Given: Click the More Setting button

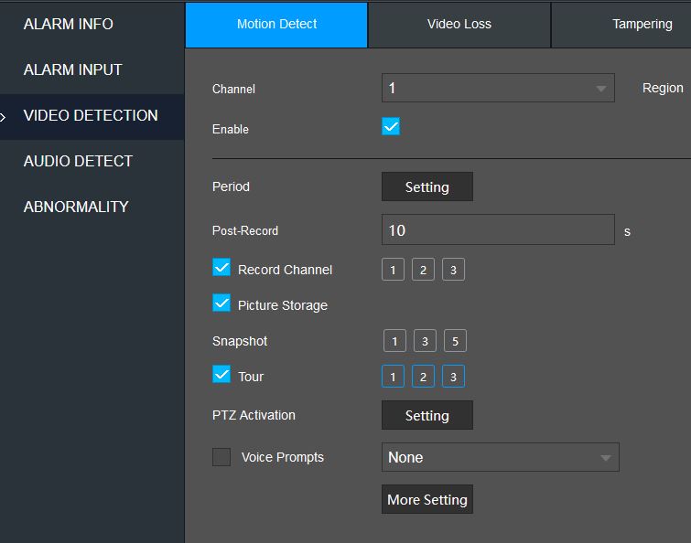Looking at the screenshot, I should click(427, 499).
